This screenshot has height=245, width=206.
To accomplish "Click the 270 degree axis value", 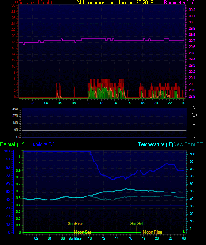I will coord(15,116).
